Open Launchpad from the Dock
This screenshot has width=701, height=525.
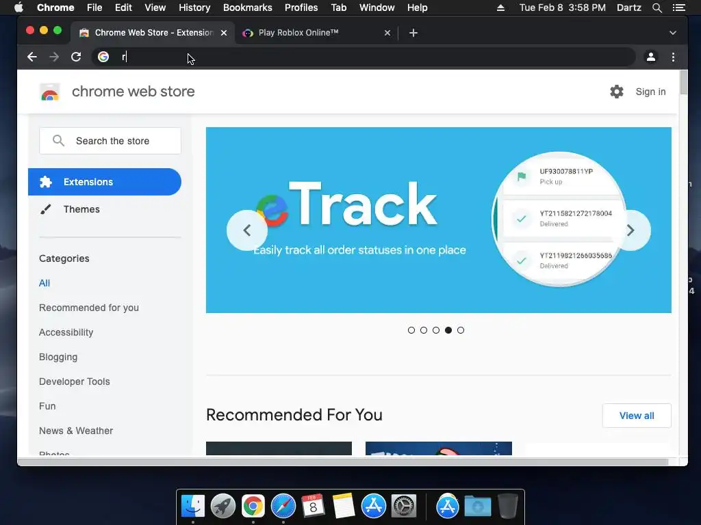tap(222, 507)
